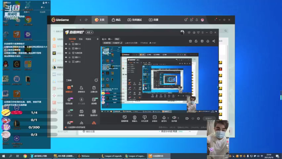The image size is (282, 159).
Task: Open the companion usage tutorial link in the status bar
Action: (x=75, y=127)
